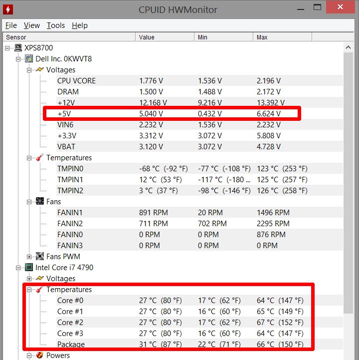Viewport: 359px width, 360px height.
Task: Collapse the CPU Temperatures group
Action: click(29, 290)
